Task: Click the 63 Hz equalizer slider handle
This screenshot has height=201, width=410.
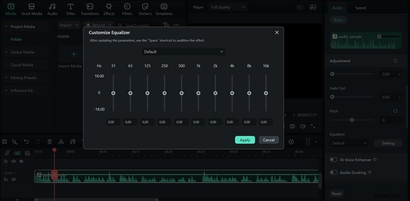Action: click(130, 93)
